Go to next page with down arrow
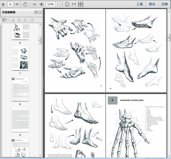171x159 pixels. point(3,4)
